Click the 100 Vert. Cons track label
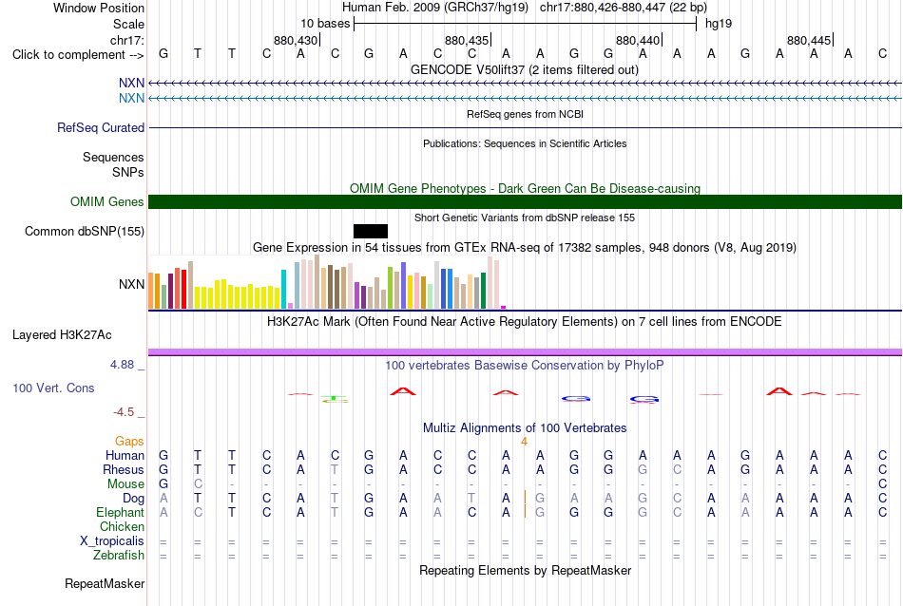 53,388
